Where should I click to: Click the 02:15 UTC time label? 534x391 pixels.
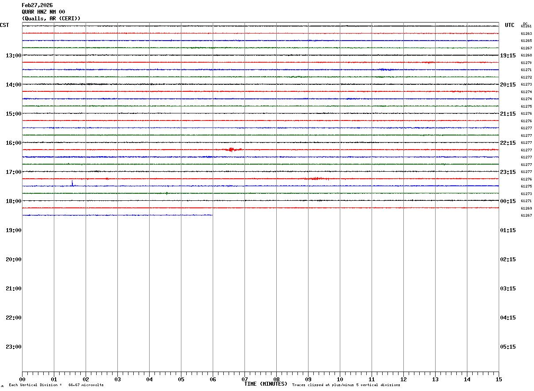click(x=508, y=259)
